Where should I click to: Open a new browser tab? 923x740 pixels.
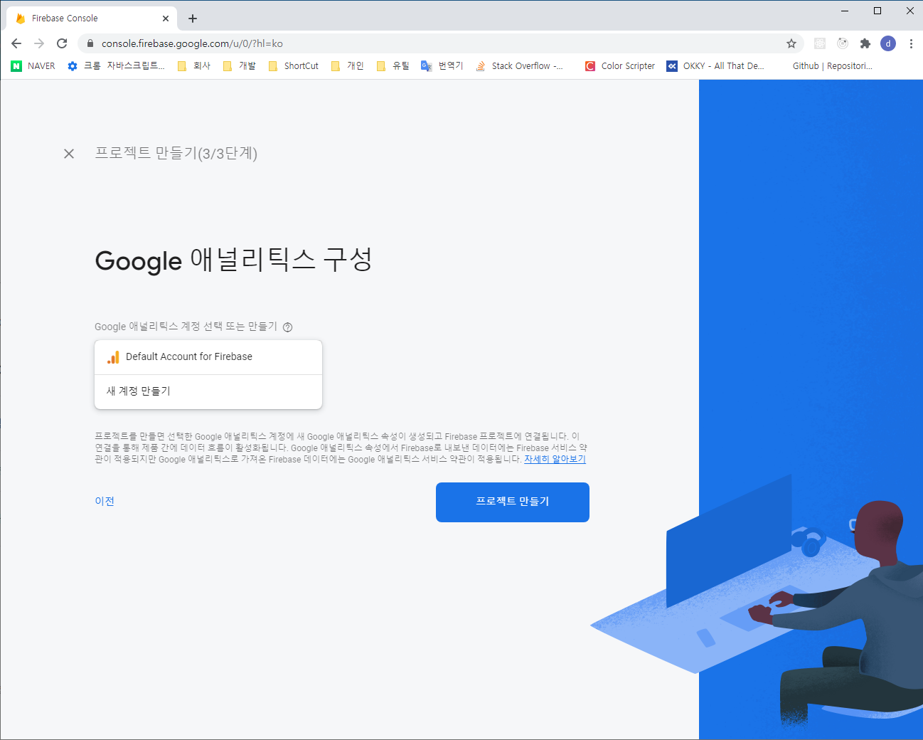click(193, 18)
